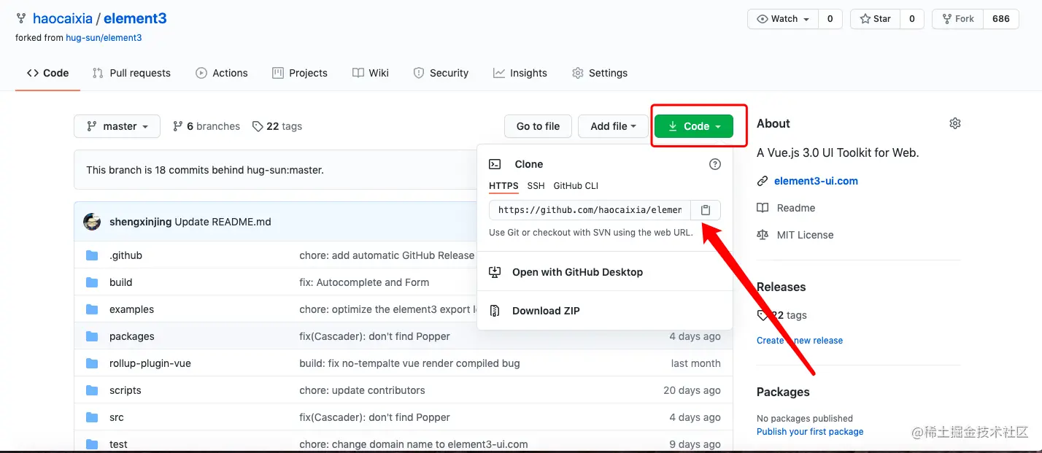Open the haocaixia owner link
Image resolution: width=1042 pixels, height=453 pixels.
[63, 19]
